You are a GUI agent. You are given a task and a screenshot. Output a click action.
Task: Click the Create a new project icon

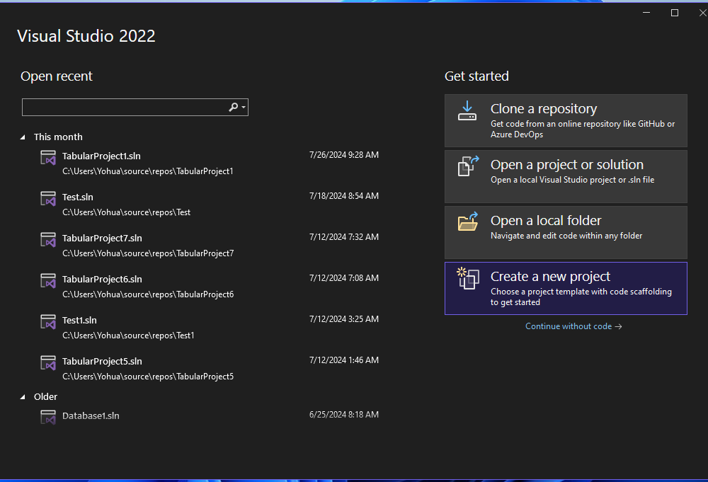tap(468, 278)
